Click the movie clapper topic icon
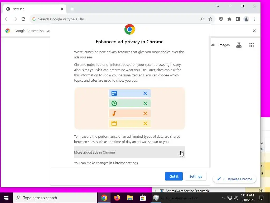Screen dimensions: 270x203 (114, 123)
